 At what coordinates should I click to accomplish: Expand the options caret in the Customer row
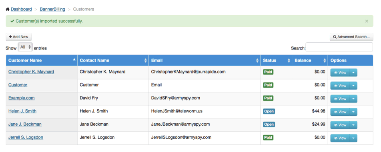[x=353, y=86]
